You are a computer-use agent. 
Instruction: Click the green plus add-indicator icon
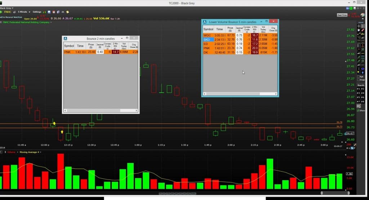click(x=1, y=12)
